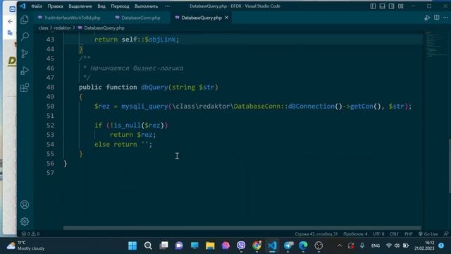451x254 pixels.
Task: Open More Actions menu in editor toolbar
Action: [445, 18]
